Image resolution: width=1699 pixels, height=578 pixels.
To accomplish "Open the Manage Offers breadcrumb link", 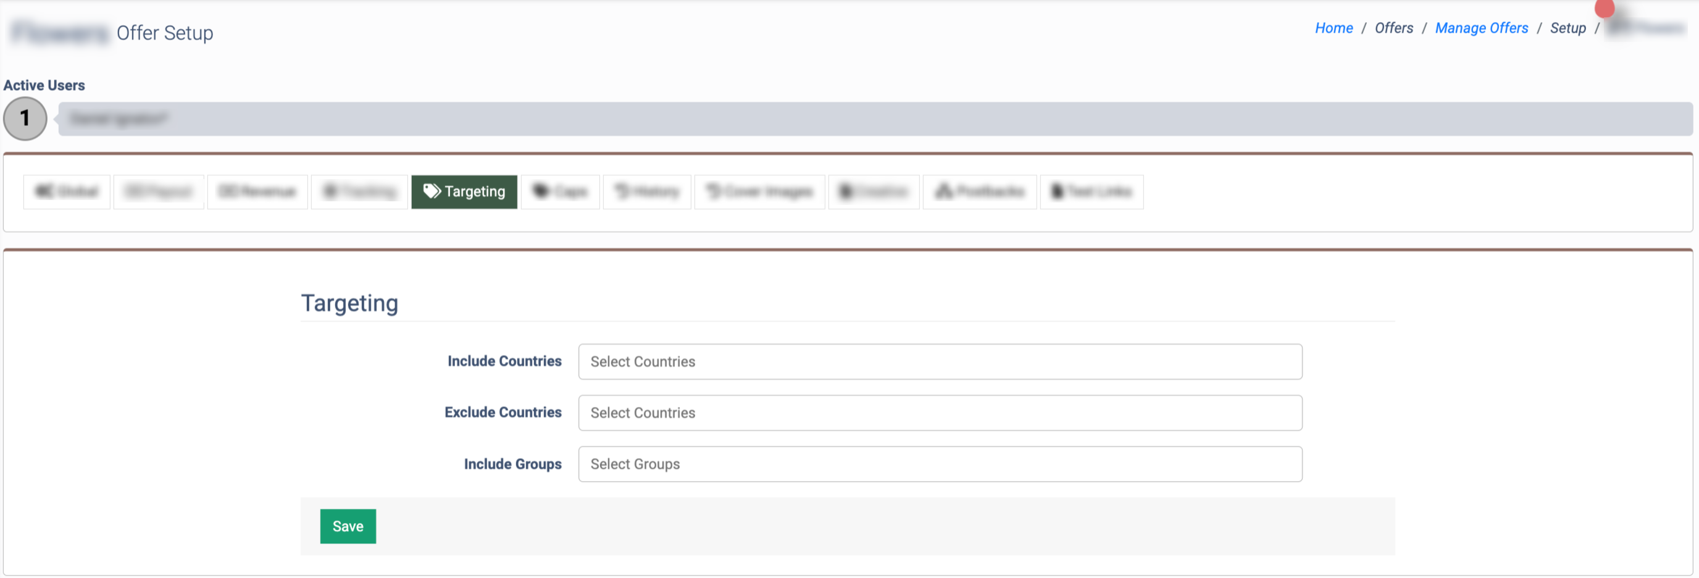I will click(x=1480, y=28).
